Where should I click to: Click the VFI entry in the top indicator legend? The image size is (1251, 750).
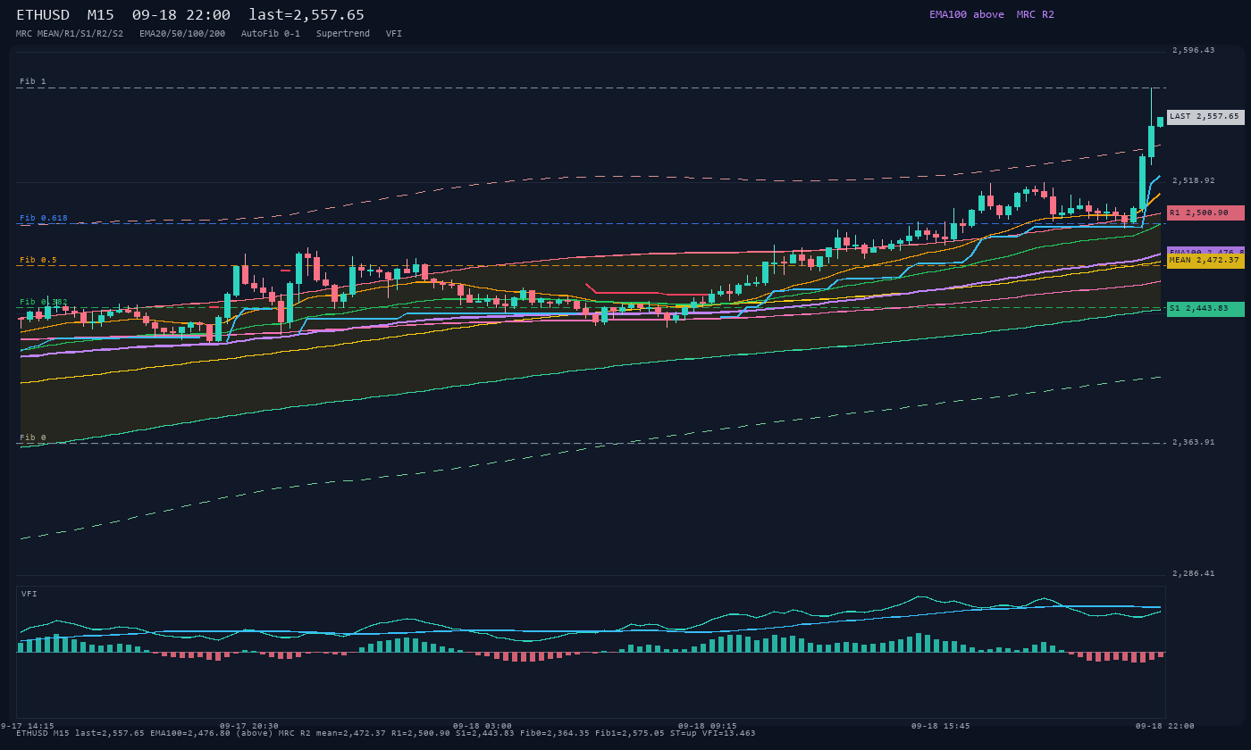click(394, 34)
